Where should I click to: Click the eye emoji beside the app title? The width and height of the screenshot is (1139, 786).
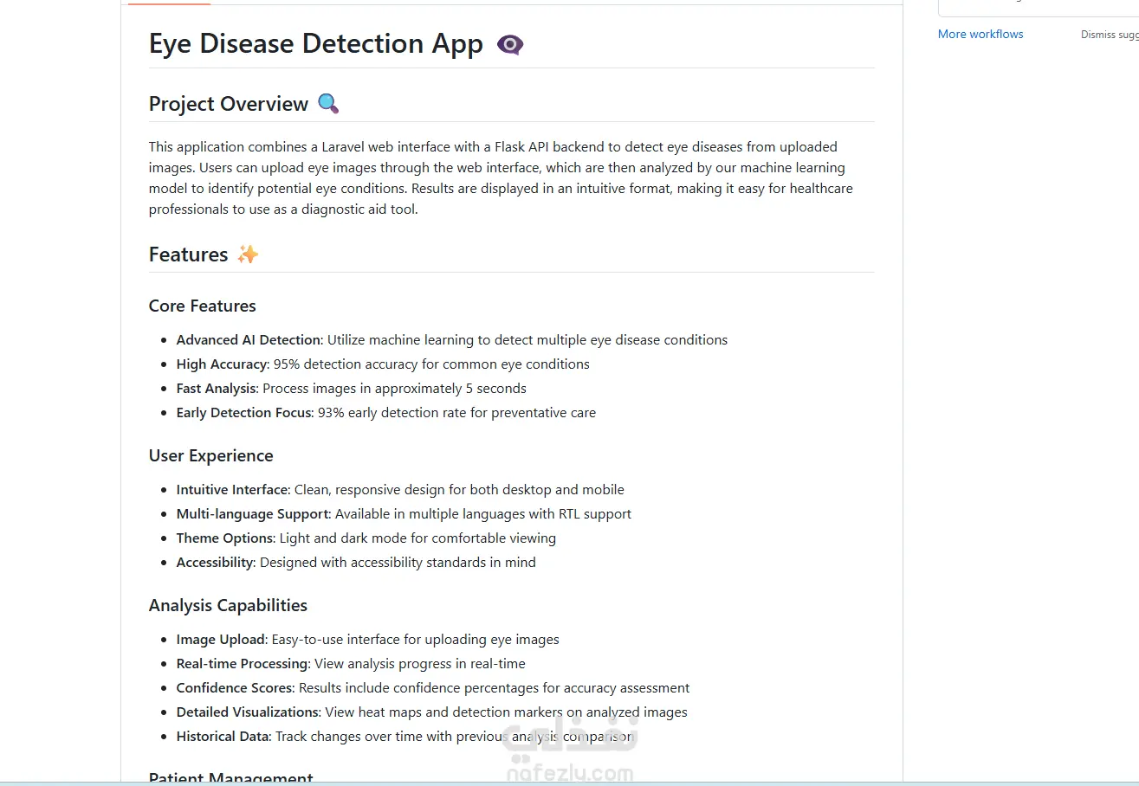pos(510,44)
